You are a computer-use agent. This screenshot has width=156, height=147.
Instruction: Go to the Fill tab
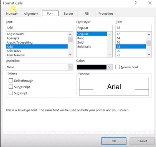pos(86,14)
